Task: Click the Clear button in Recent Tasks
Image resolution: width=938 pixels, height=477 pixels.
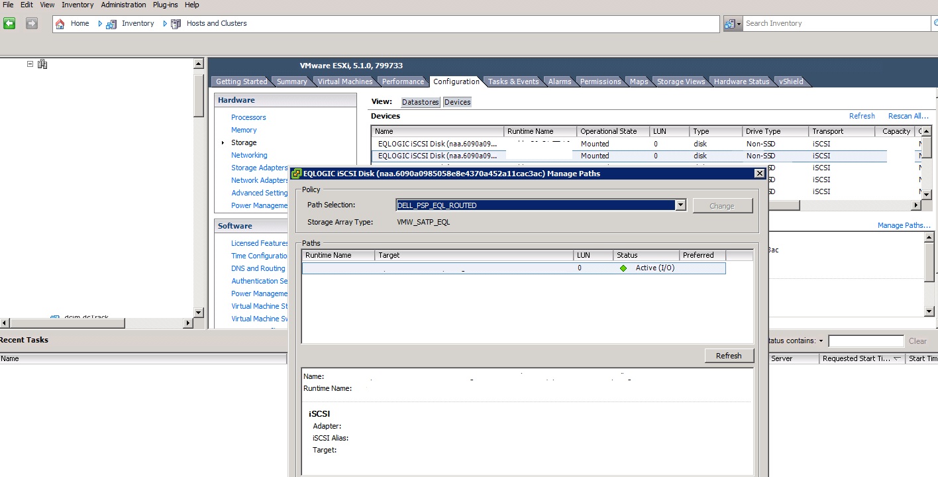Action: 917,341
